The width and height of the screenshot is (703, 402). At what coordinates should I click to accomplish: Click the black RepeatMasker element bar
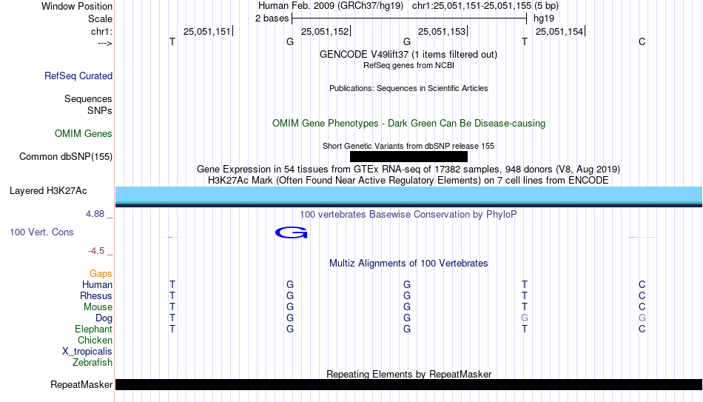point(409,384)
